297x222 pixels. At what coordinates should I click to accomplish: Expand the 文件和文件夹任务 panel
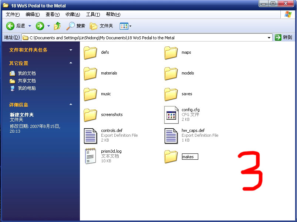pyautogui.click(x=71, y=50)
